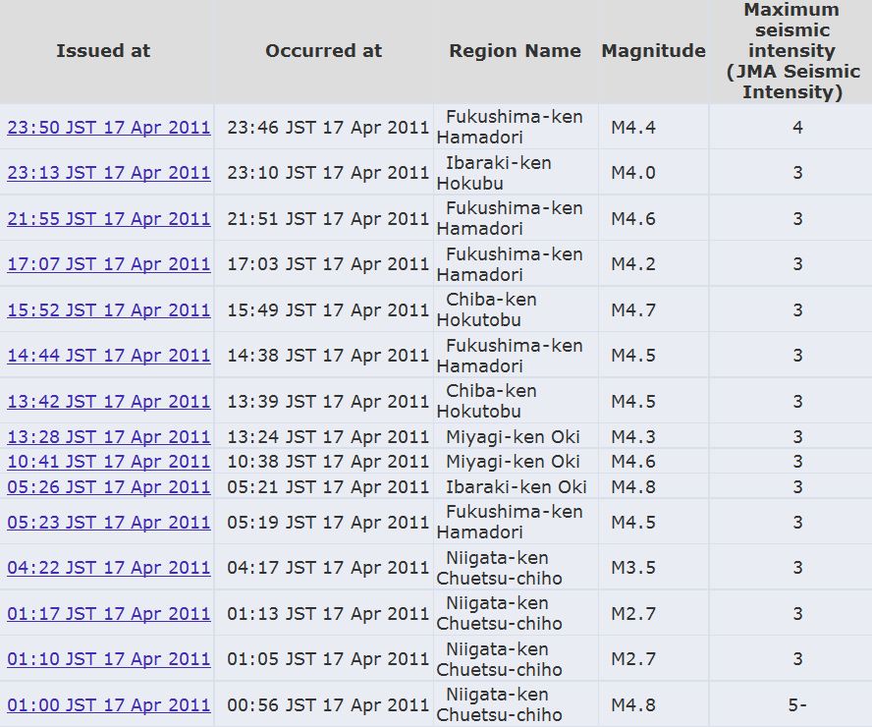This screenshot has height=727, width=872.
Task: Open the 04:22 JST 17 Apr 2011 report
Action: [x=108, y=568]
